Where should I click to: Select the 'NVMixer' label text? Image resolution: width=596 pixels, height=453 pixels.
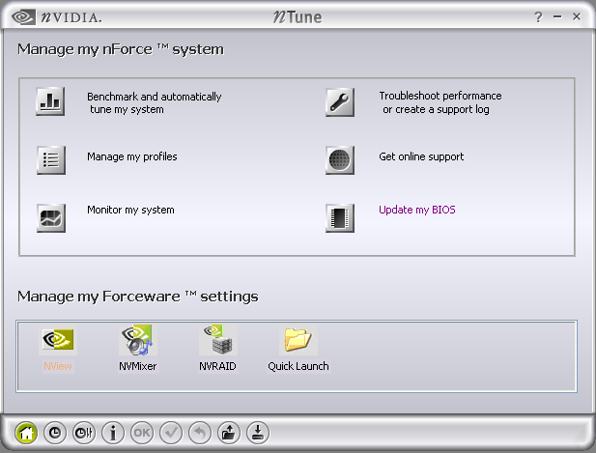(137, 366)
